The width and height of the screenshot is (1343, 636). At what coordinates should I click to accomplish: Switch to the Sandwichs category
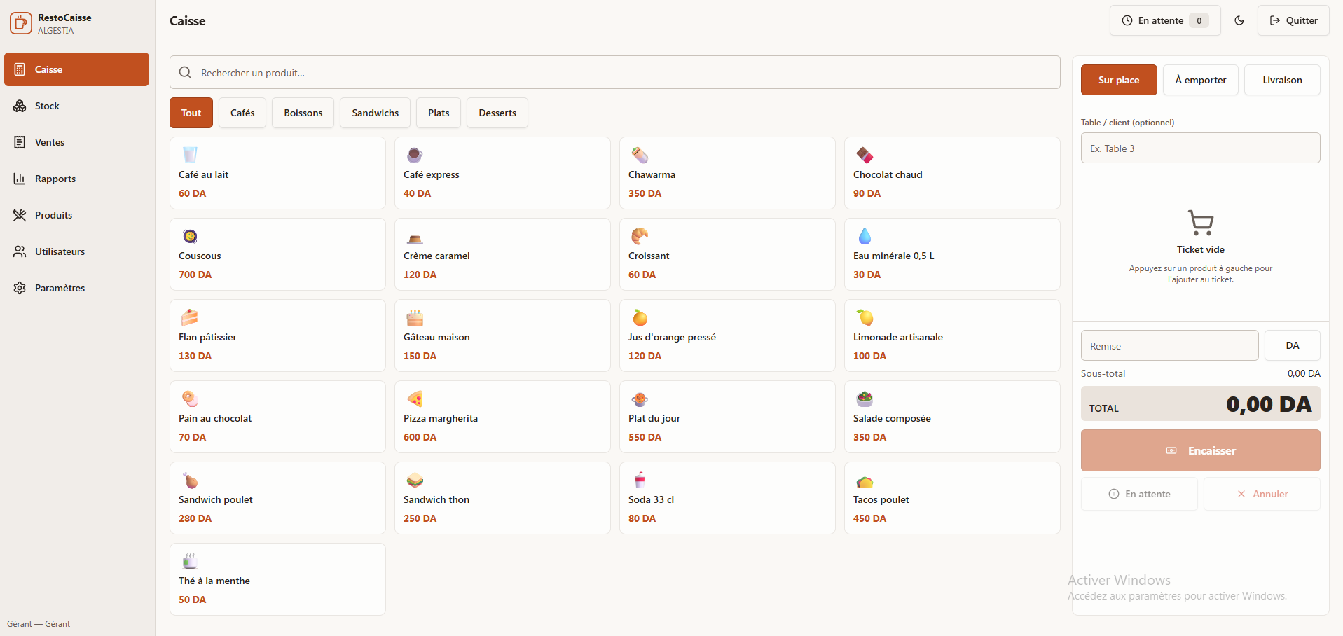point(376,113)
